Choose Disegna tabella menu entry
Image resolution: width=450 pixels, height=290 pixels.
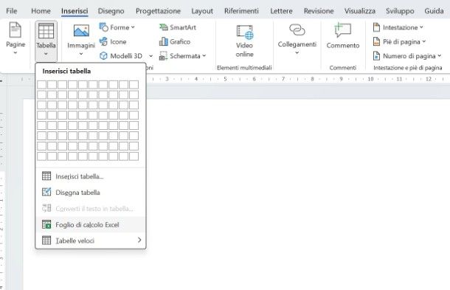click(x=91, y=192)
